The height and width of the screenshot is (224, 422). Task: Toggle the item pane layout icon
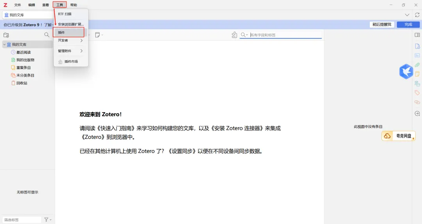417,35
